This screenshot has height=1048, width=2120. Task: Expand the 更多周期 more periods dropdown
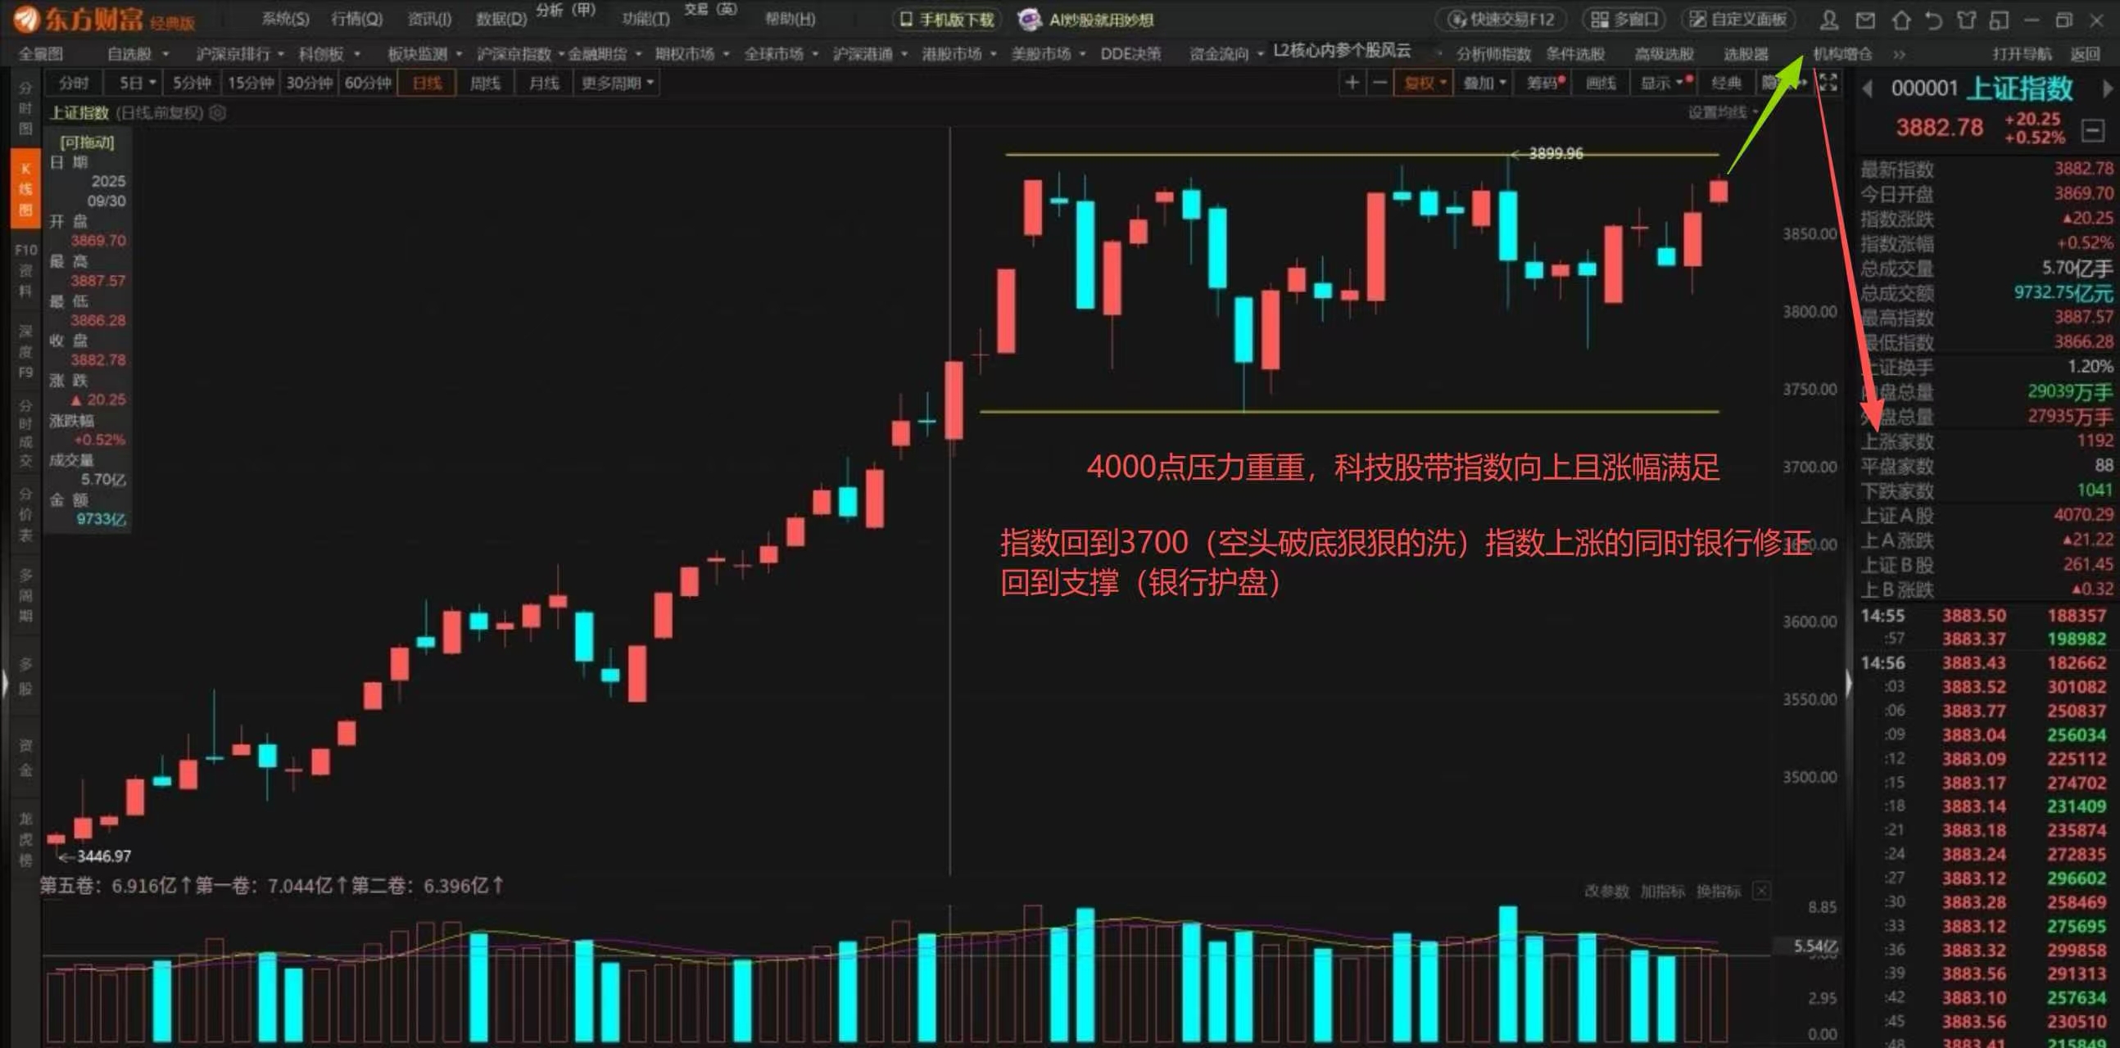click(x=616, y=83)
